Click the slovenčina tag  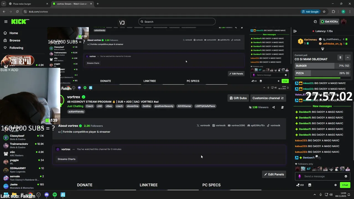click(x=133, y=106)
